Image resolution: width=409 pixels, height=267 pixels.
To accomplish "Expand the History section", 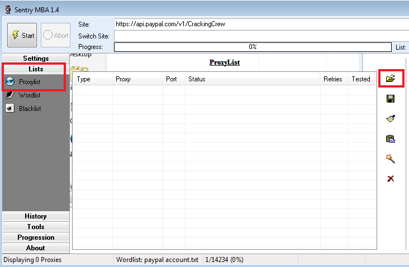I will tap(36, 216).
